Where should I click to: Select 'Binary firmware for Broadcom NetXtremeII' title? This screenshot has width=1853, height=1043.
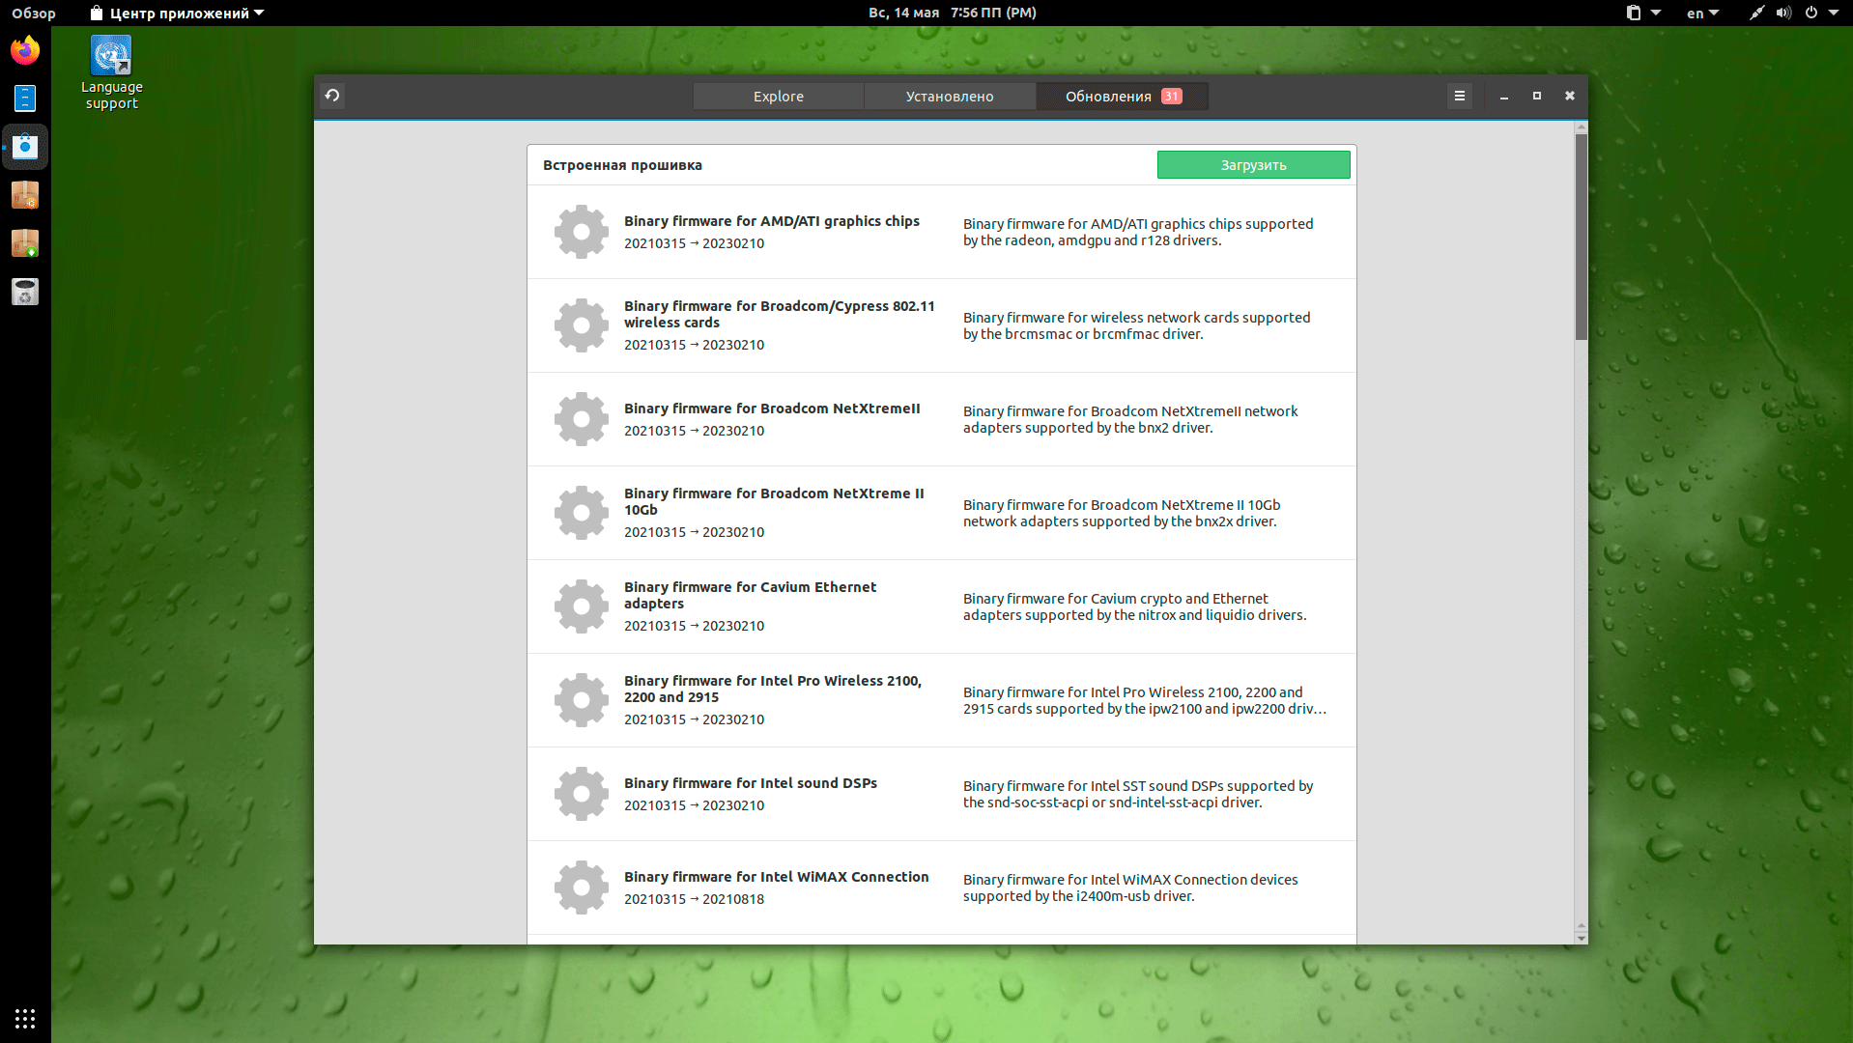click(772, 409)
